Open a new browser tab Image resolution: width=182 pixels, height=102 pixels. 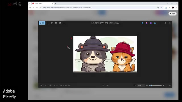click(56, 4)
